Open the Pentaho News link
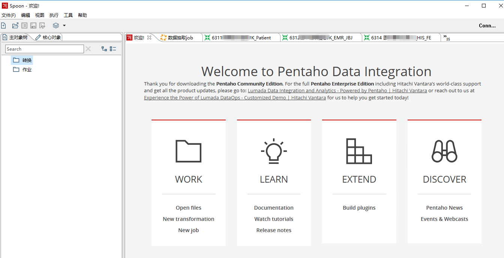This screenshot has width=504, height=258. coord(444,208)
